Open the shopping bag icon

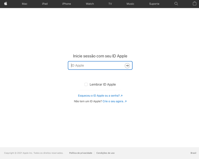(x=194, y=4)
